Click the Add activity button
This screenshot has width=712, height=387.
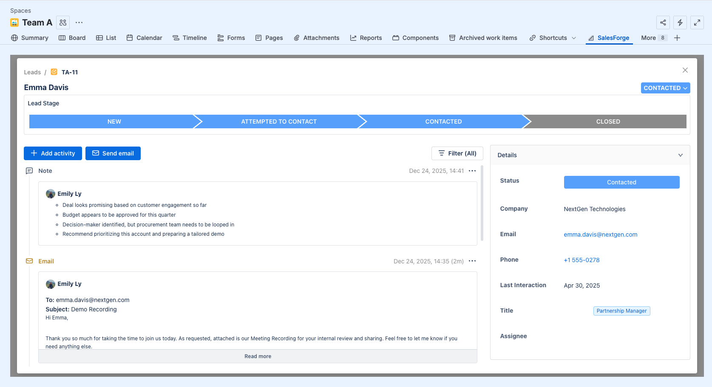[x=53, y=153]
